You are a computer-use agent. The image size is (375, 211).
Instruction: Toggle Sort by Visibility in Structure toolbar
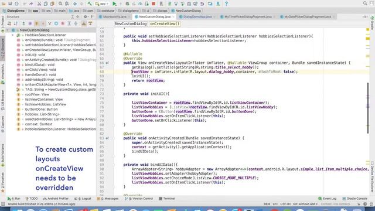(x=9, y=23)
